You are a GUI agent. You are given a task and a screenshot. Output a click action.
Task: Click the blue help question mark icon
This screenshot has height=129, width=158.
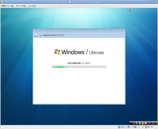[149, 123]
